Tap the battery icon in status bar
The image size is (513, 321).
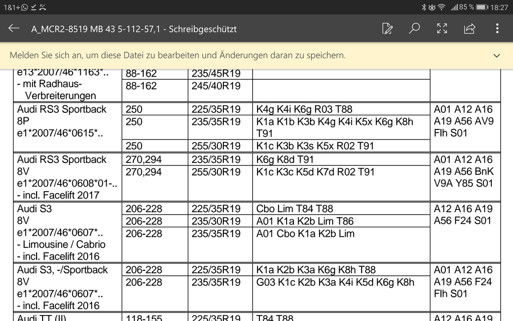[482, 7]
